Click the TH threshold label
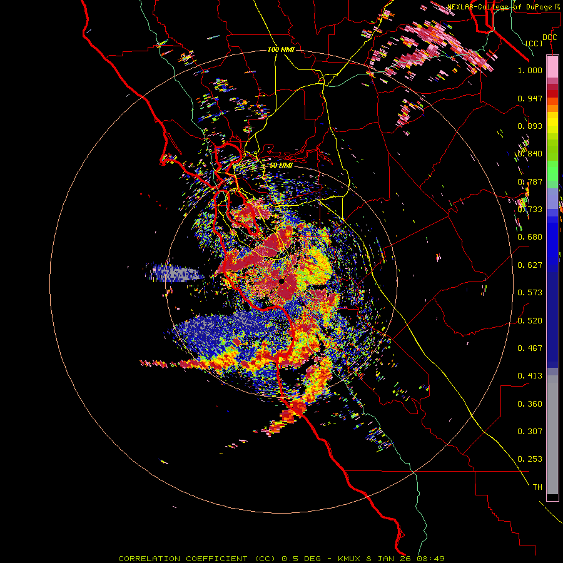 [x=537, y=487]
